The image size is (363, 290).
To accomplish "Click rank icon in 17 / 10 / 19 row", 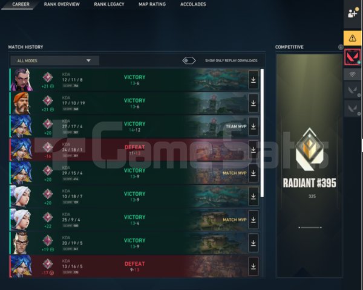I will click(x=48, y=101).
